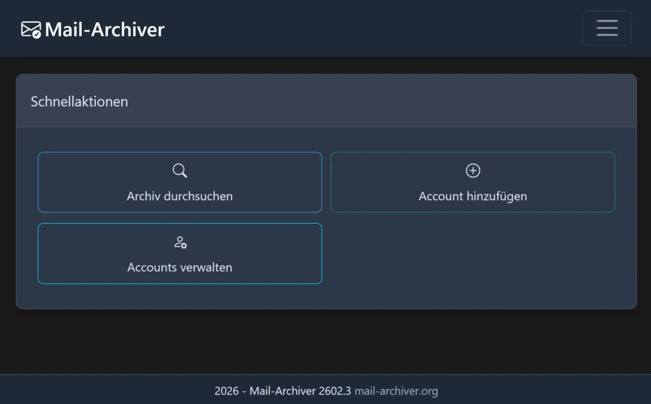
Task: Open the mail-archiver.org footer link
Action: [396, 391]
